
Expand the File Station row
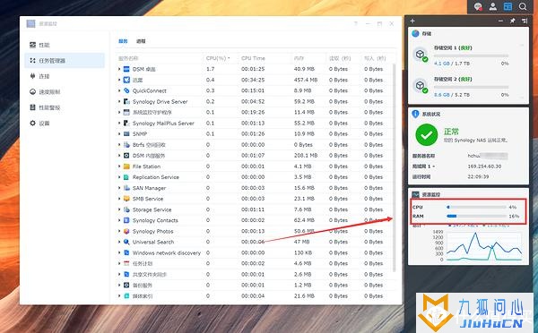(x=119, y=166)
